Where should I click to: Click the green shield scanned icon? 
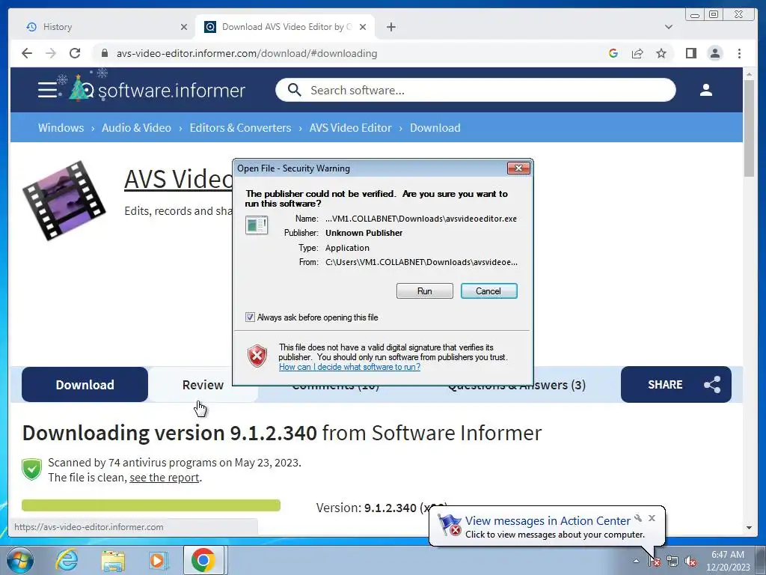click(31, 469)
